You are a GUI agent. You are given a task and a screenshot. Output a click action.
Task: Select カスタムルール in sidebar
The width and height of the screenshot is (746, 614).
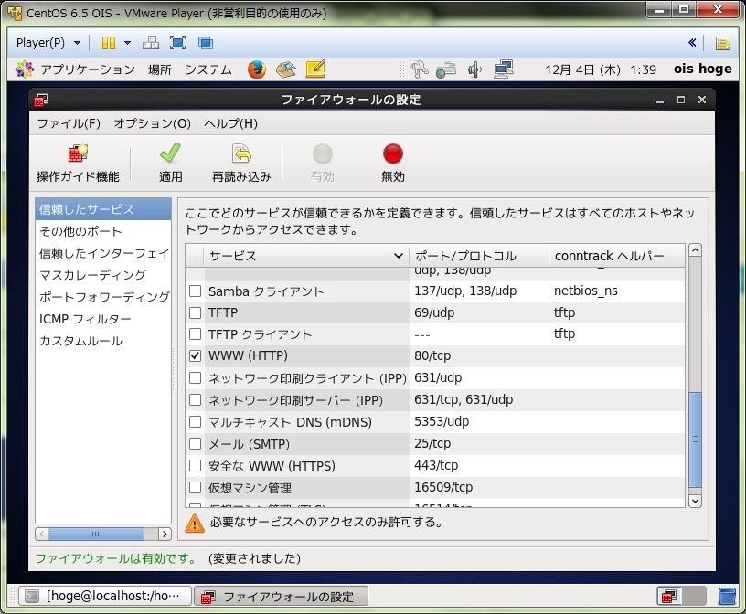click(x=103, y=341)
